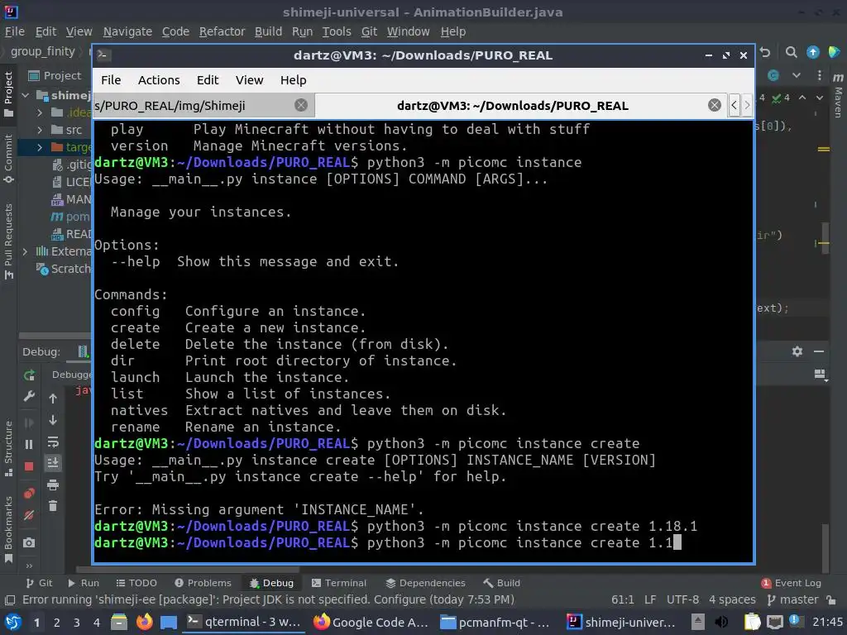847x635 pixels.
Task: Click the print icon in debug console
Action: tap(53, 485)
